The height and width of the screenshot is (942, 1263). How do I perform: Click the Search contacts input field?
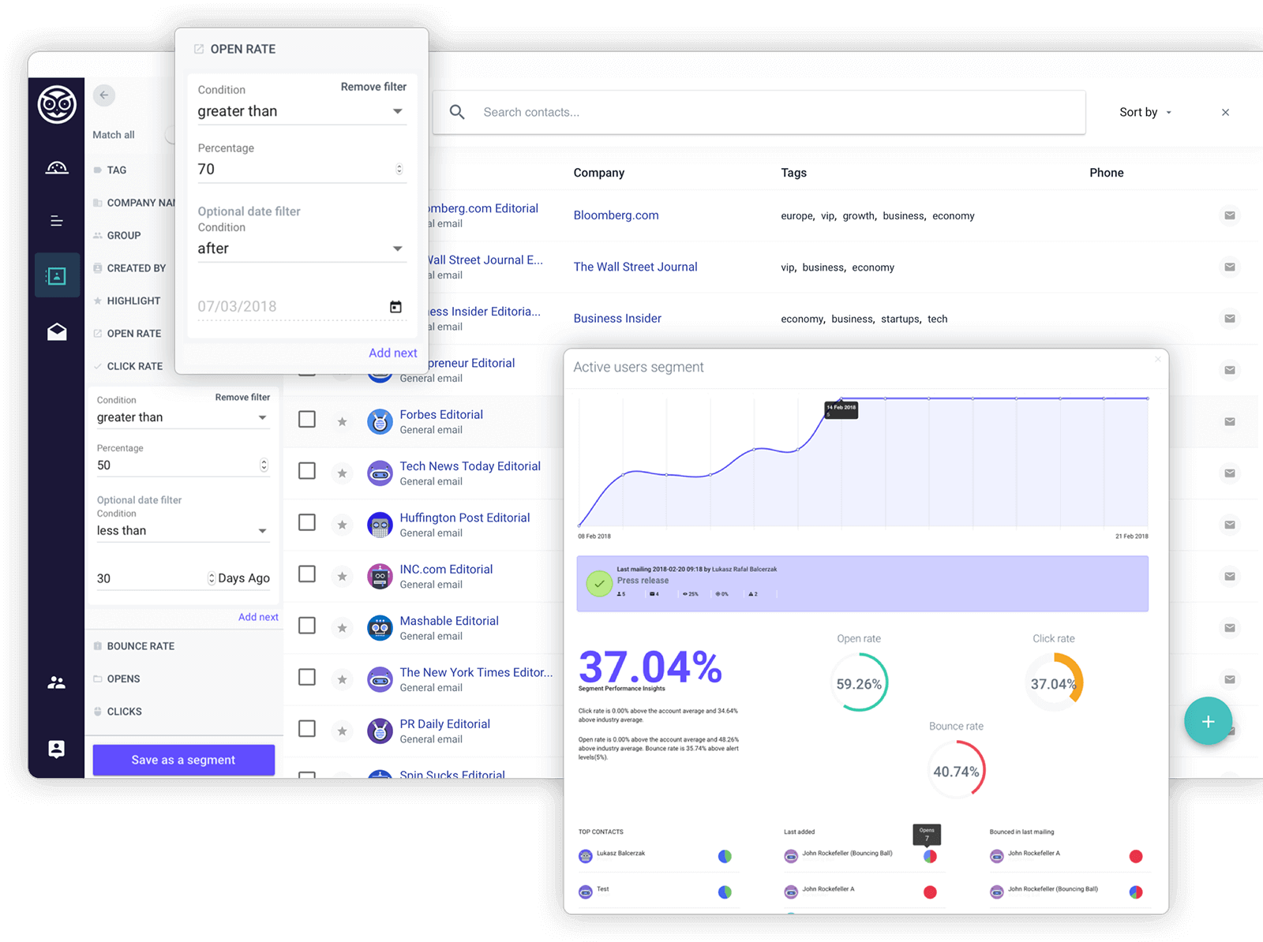pyautogui.click(x=758, y=112)
